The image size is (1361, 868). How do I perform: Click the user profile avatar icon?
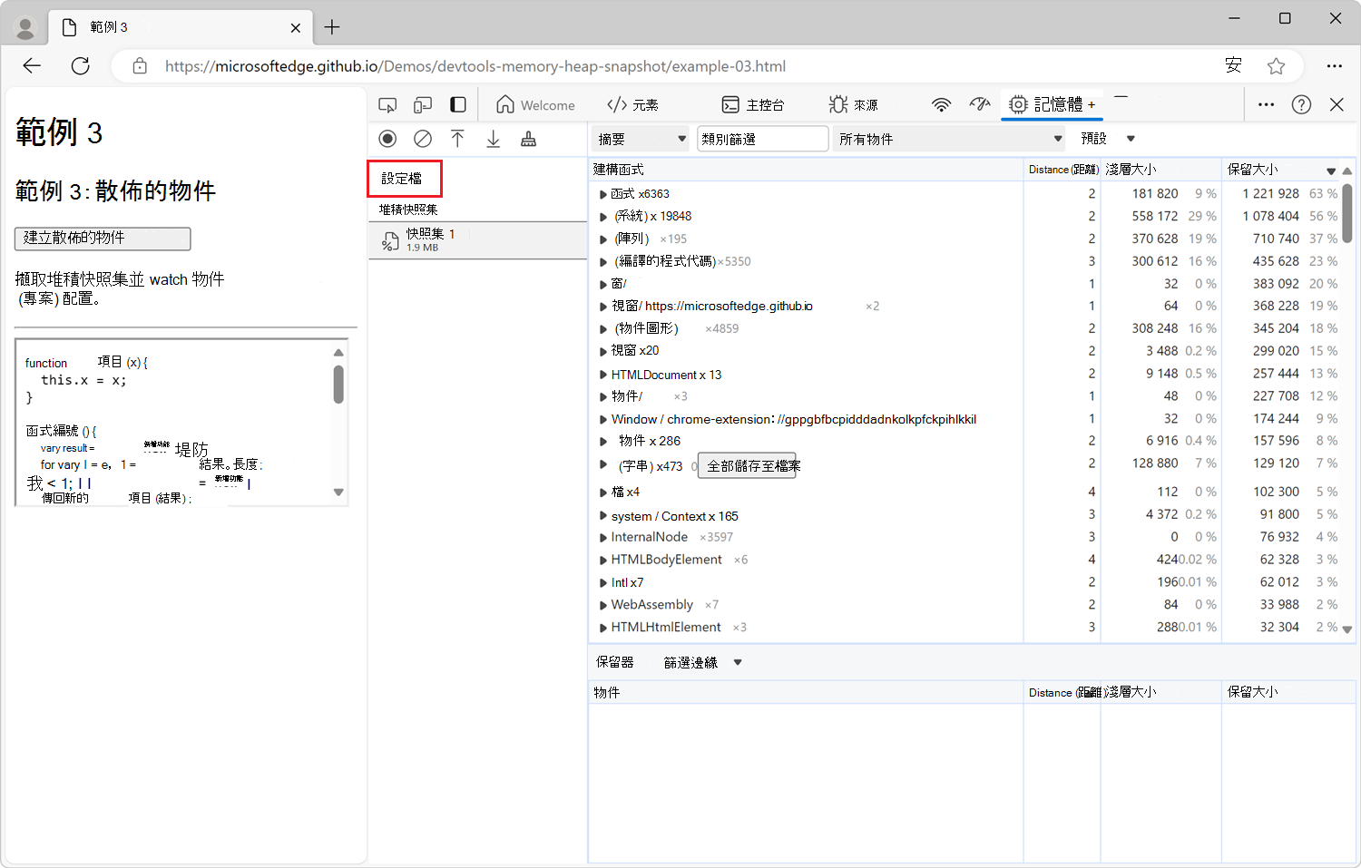25,28
